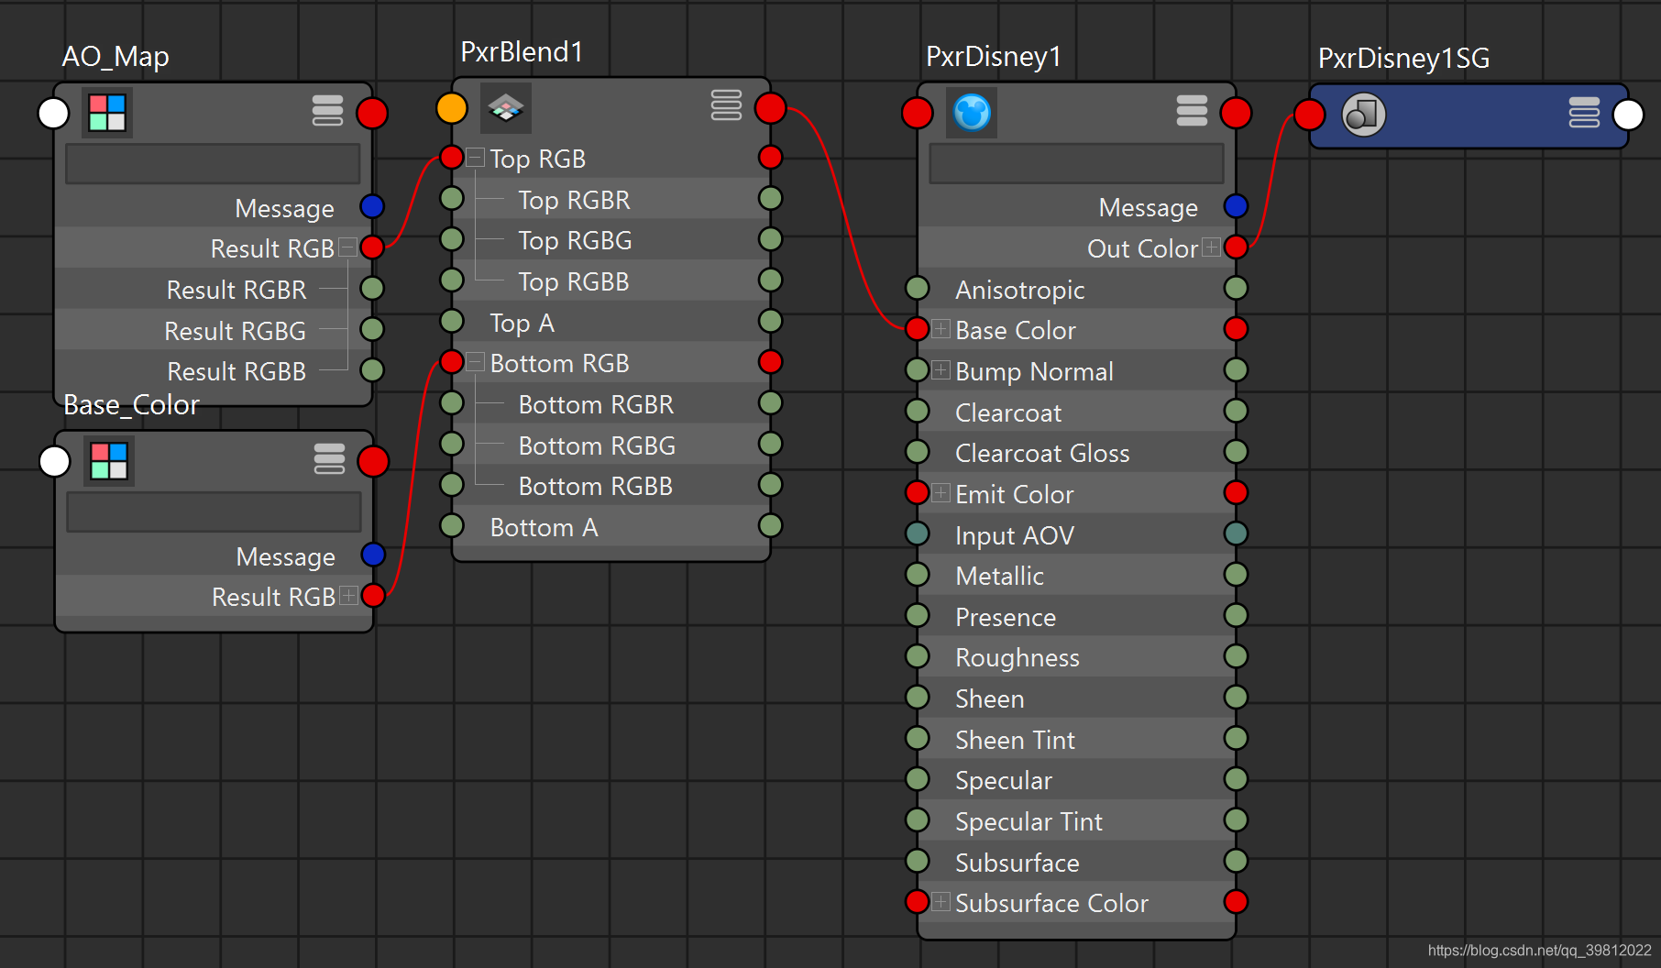Toggle PxrDisney1SG node view mode bars

point(1584,113)
